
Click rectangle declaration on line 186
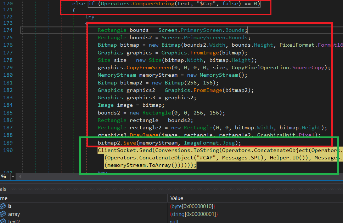pyautogui.click(x=144, y=120)
